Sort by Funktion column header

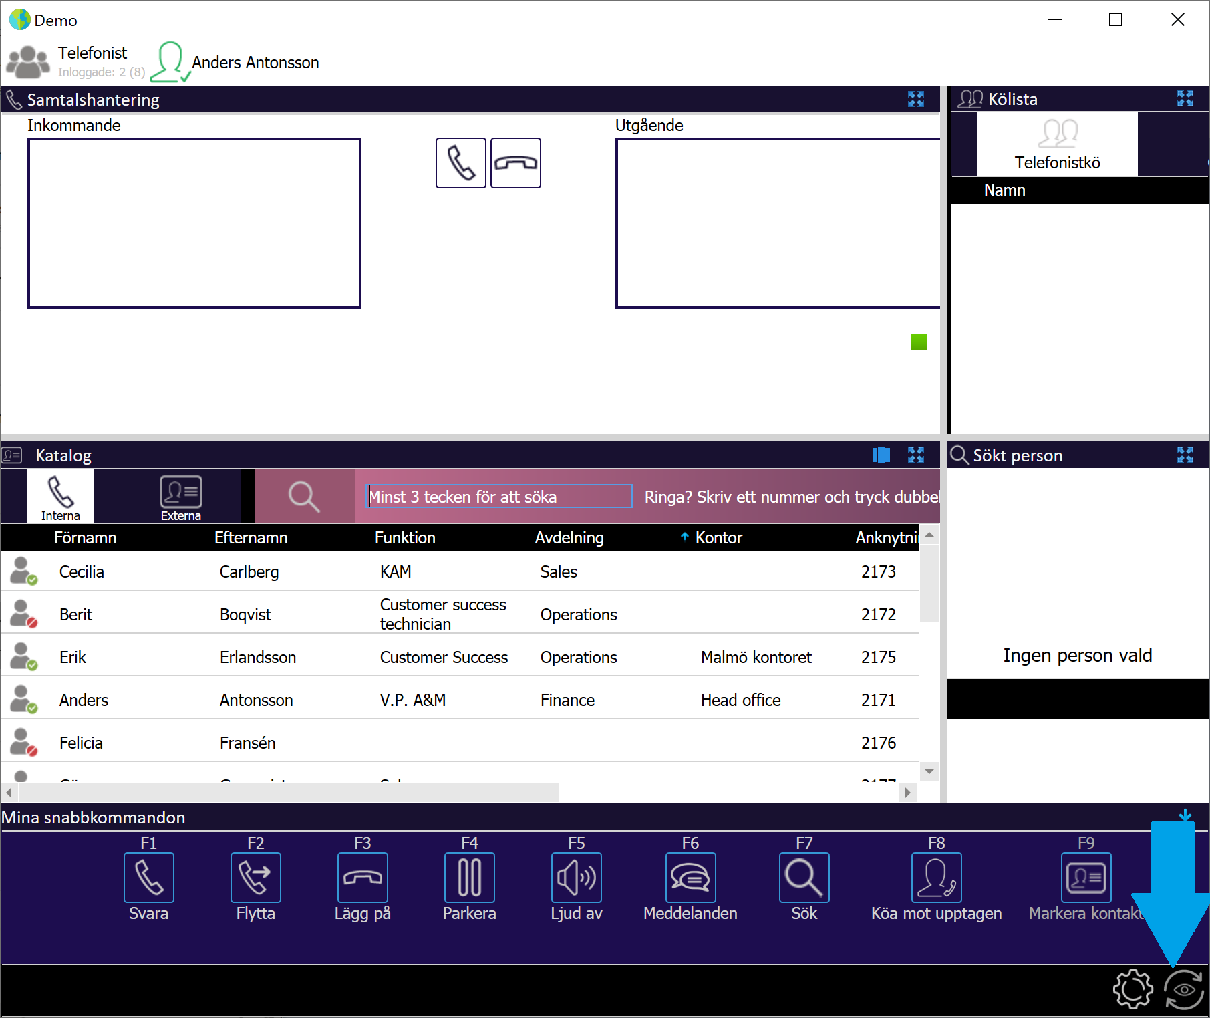pos(405,537)
